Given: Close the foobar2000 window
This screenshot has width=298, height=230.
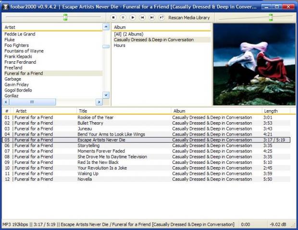Looking at the screenshot, I should coord(288,7).
